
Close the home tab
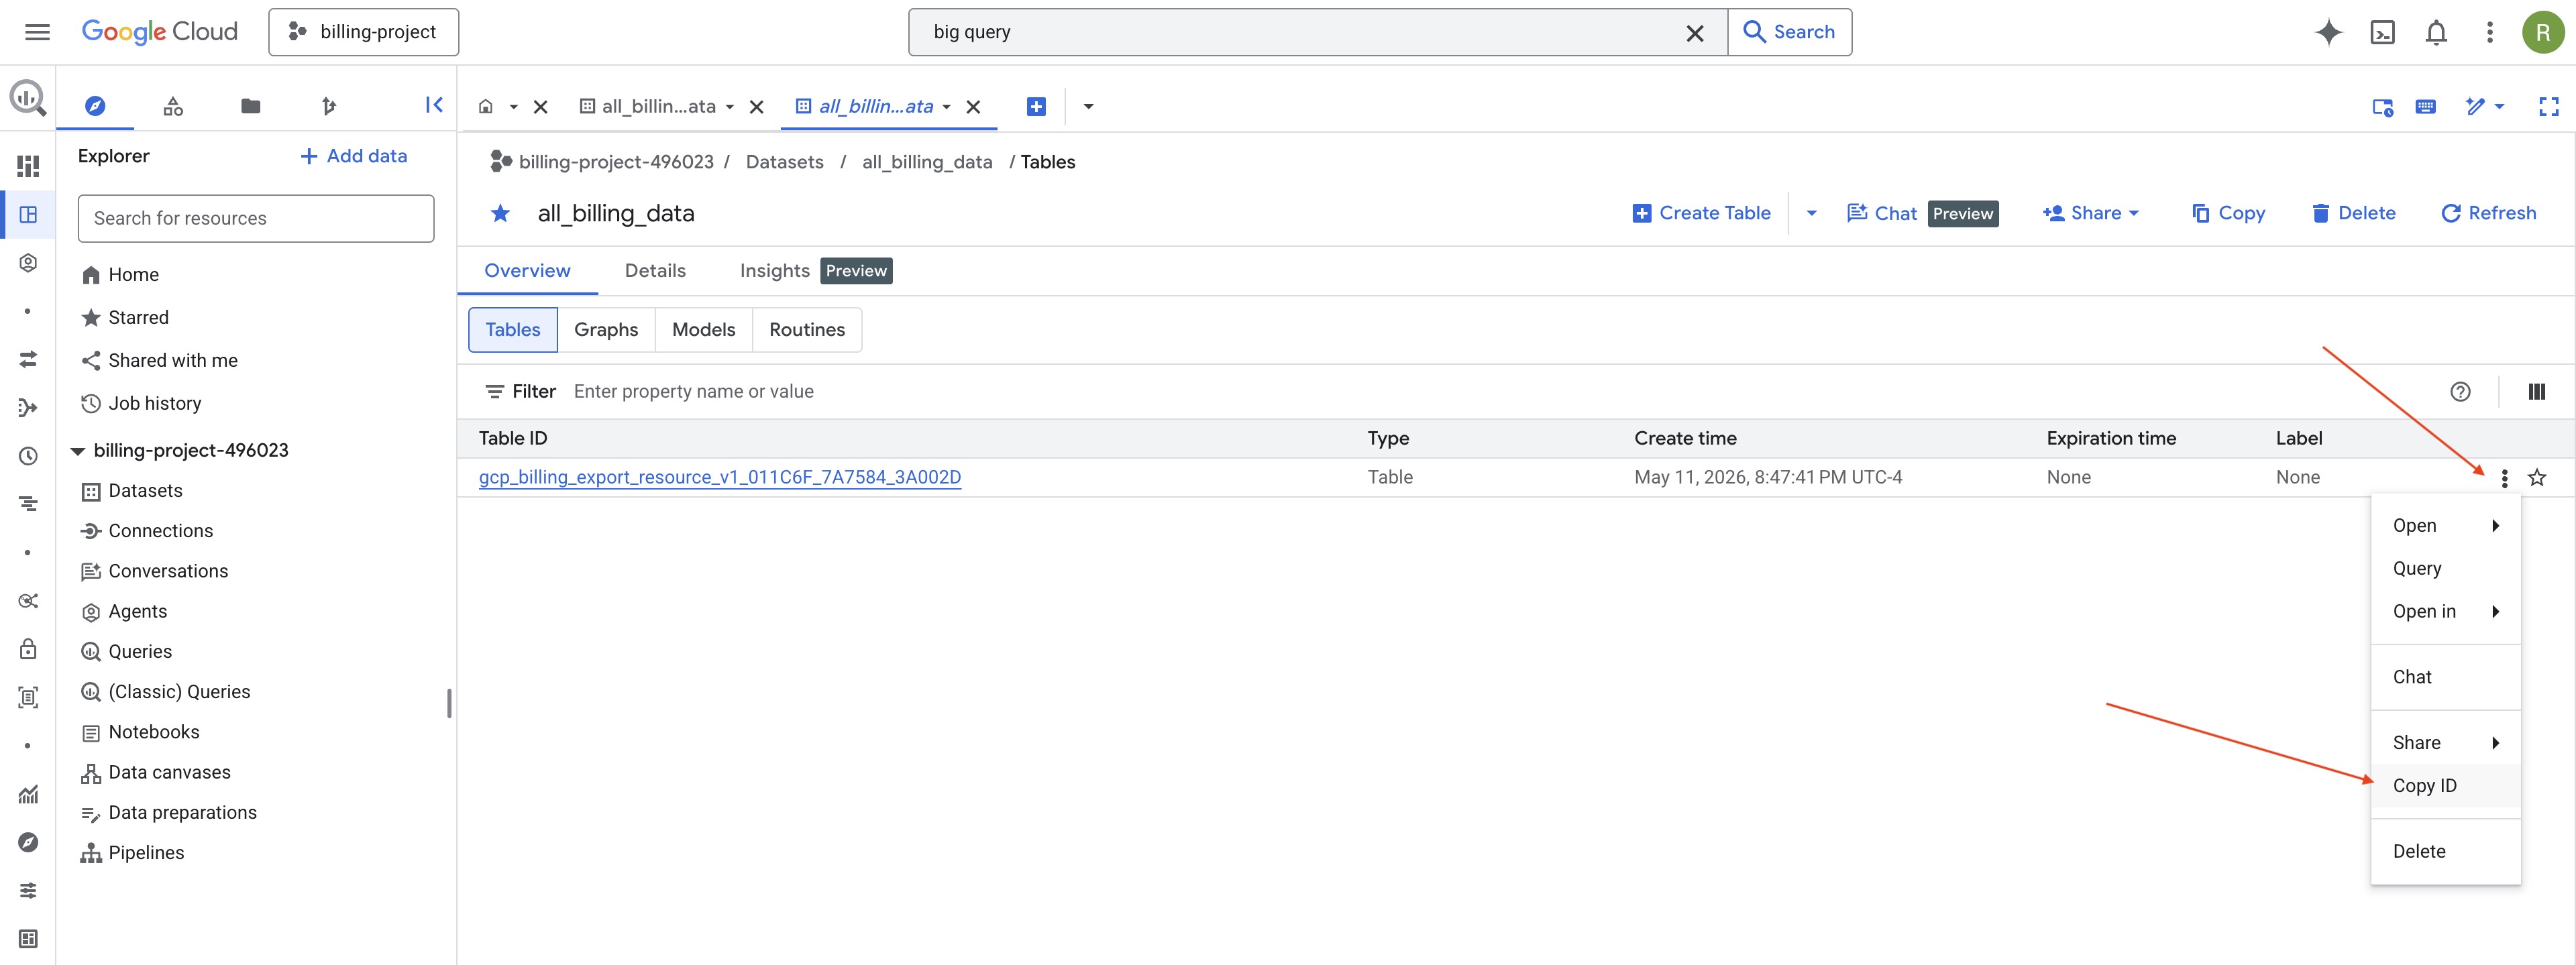point(540,107)
